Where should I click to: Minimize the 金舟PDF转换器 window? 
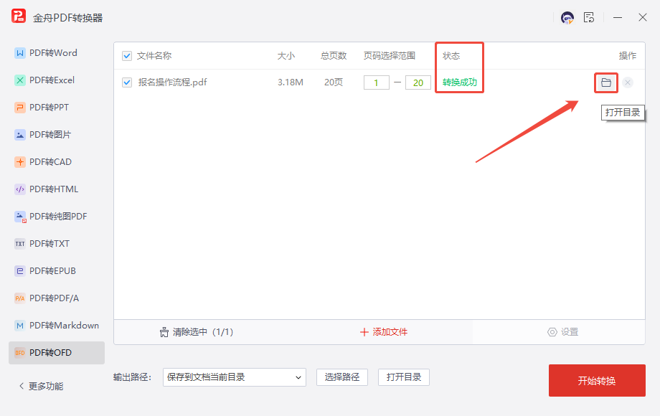coord(618,18)
